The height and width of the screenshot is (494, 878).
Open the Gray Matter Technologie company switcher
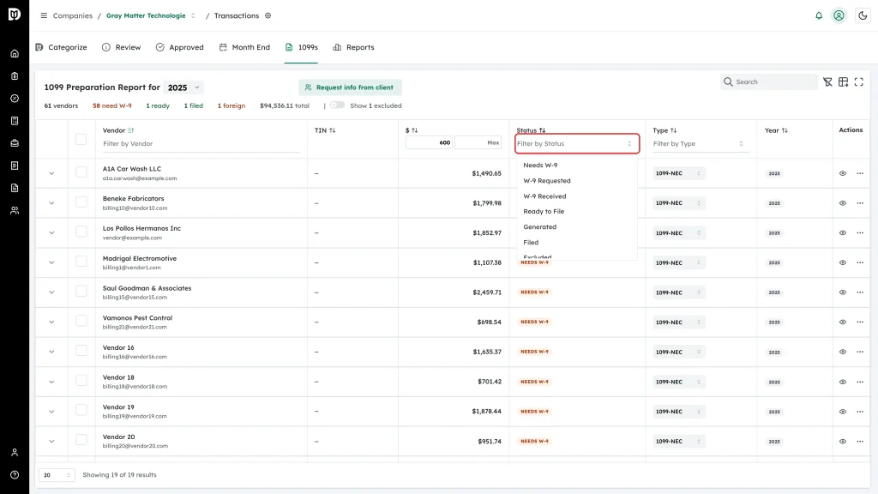pyautogui.click(x=151, y=15)
